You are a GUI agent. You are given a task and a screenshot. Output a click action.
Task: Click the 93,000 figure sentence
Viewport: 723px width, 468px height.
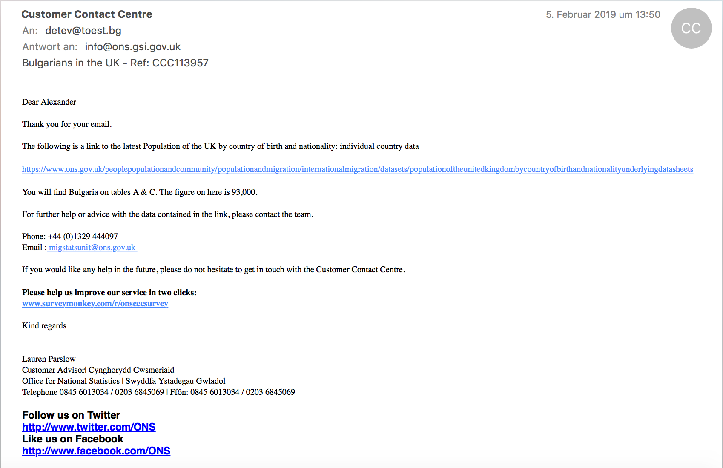140,192
